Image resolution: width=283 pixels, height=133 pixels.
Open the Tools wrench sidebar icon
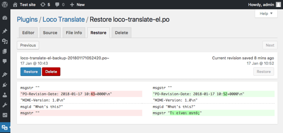5,105
